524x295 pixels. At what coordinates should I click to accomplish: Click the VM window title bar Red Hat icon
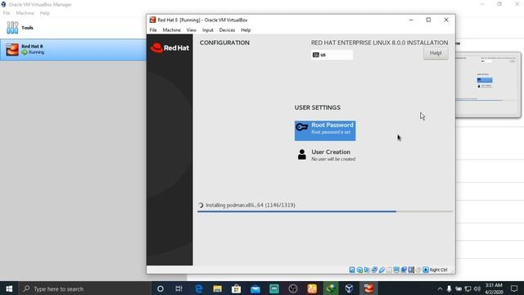click(152, 20)
